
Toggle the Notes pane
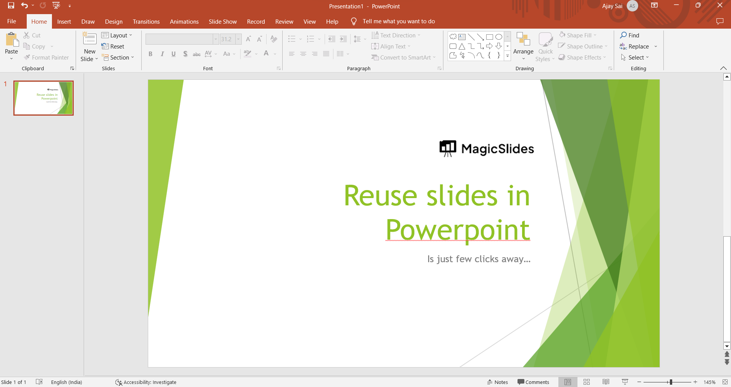[498, 382]
